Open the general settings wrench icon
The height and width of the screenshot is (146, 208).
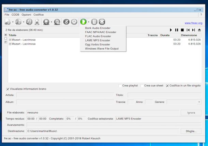[66, 22]
